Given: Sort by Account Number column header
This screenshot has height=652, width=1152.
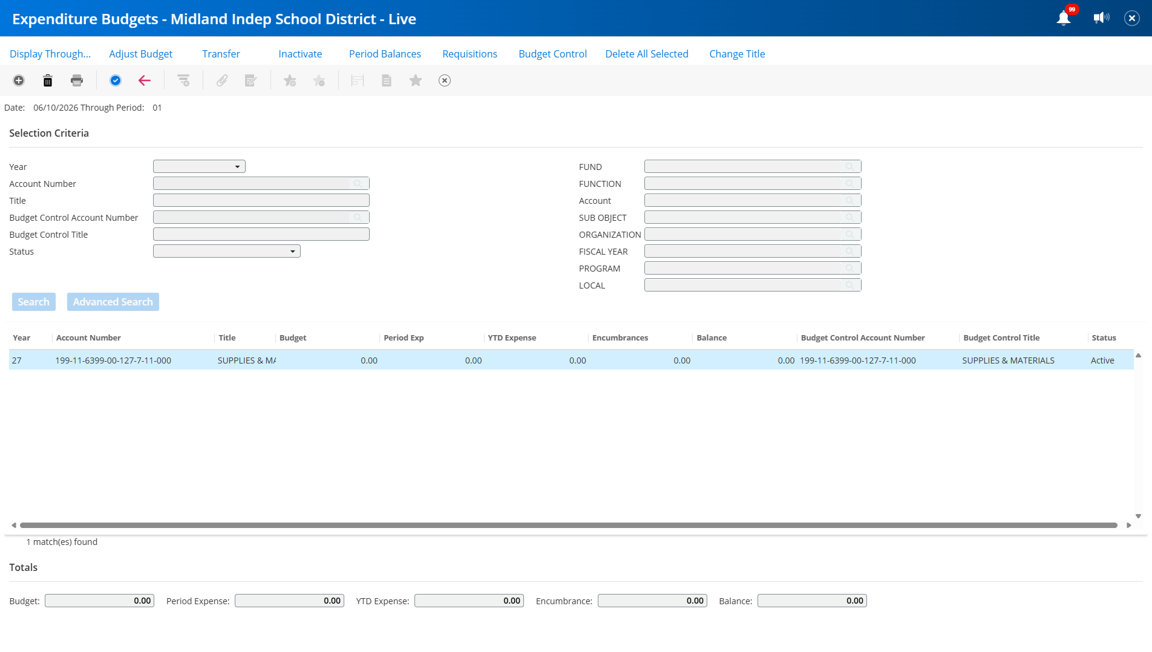Looking at the screenshot, I should tap(88, 337).
